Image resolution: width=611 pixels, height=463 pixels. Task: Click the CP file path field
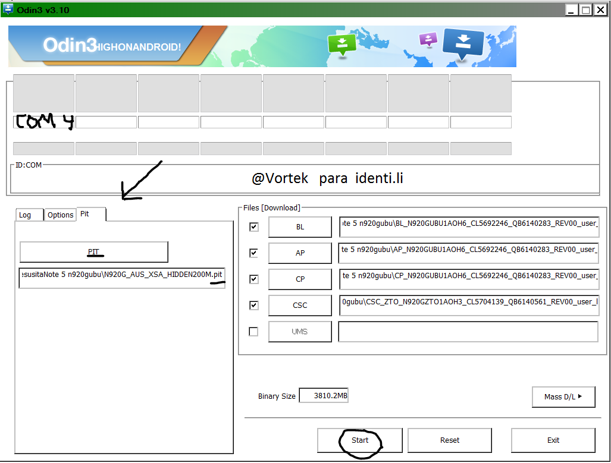pyautogui.click(x=469, y=279)
